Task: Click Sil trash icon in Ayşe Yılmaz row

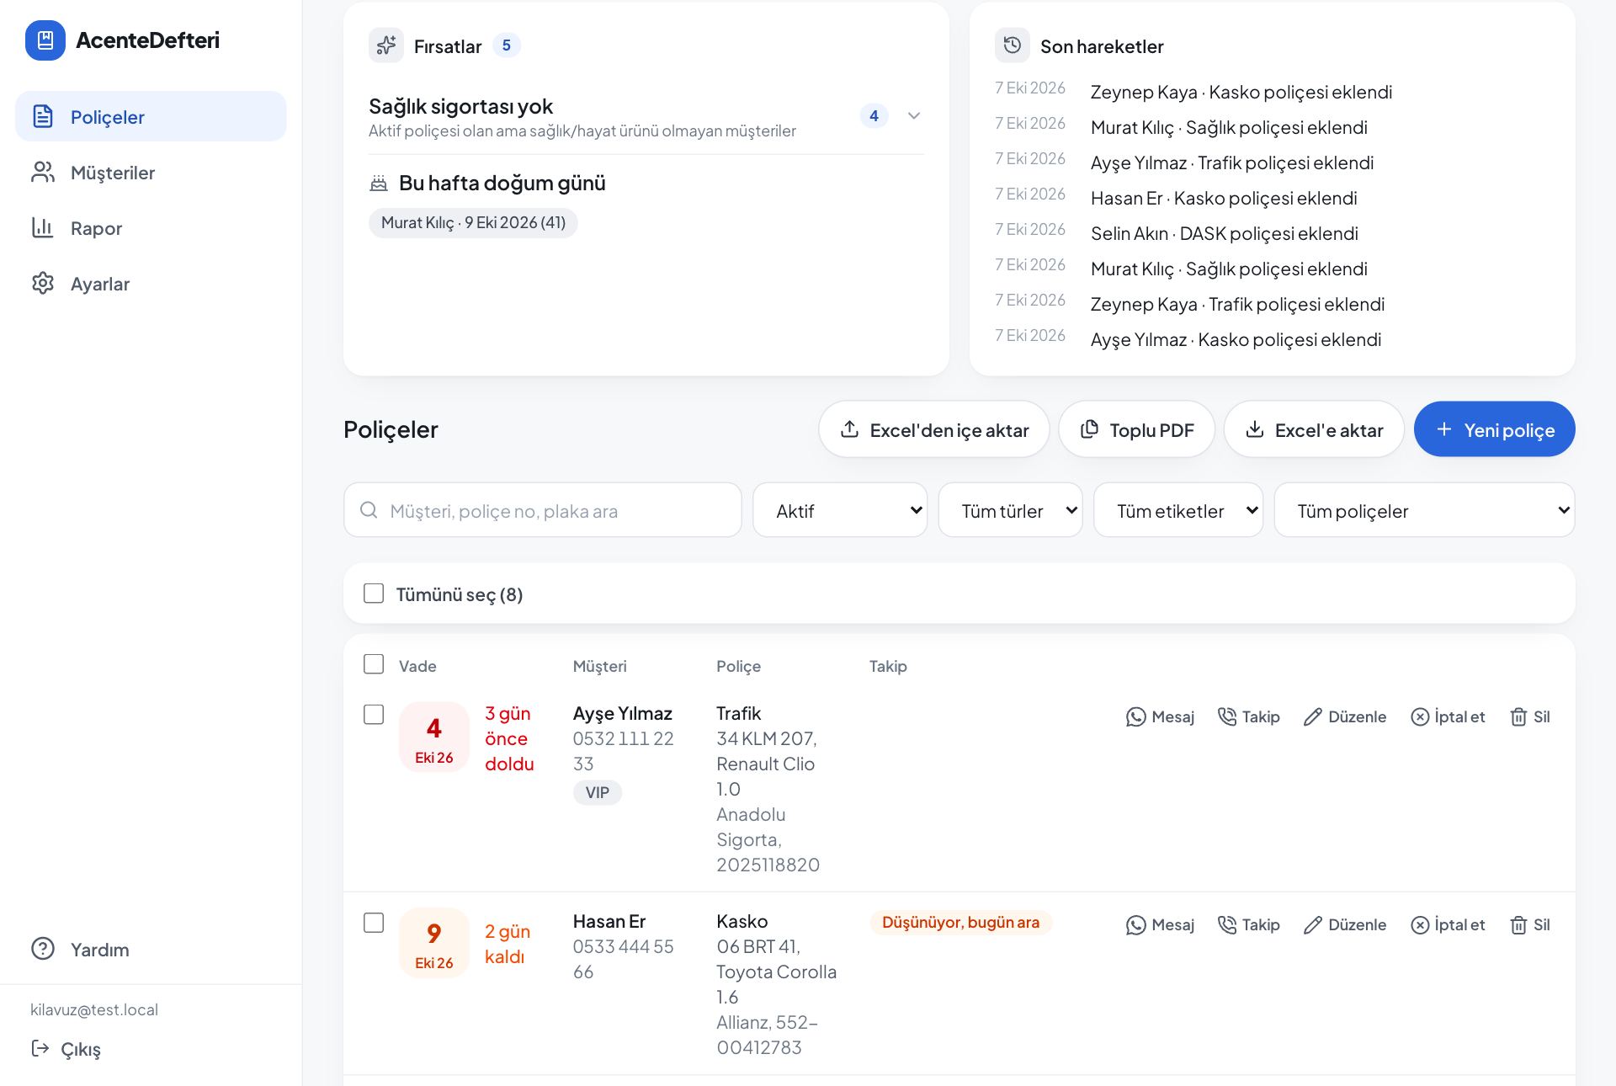Action: (1518, 717)
